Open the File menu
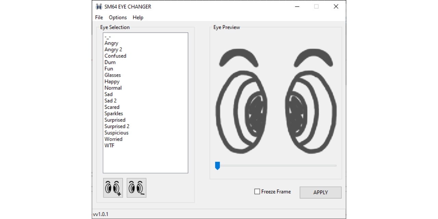 99,17
